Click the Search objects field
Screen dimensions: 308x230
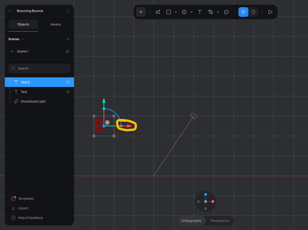[39, 68]
